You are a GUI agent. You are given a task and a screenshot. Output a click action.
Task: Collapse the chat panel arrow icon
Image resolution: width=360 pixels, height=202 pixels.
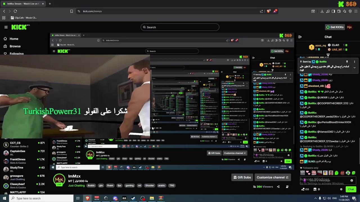pos(300,37)
